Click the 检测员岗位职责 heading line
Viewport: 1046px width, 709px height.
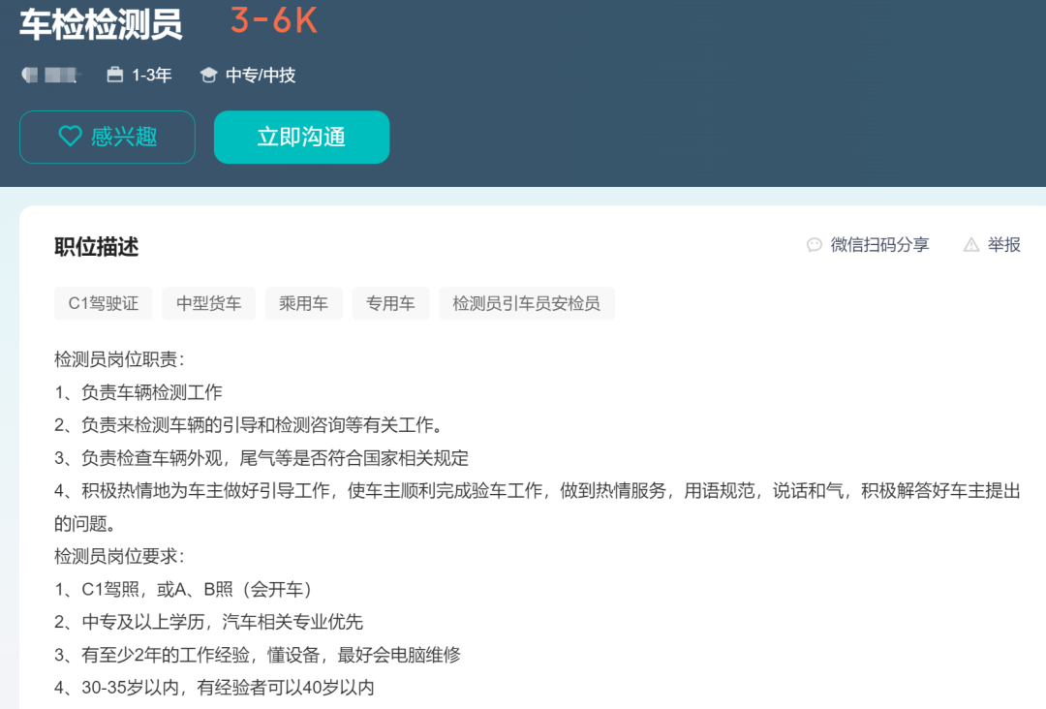pos(119,359)
